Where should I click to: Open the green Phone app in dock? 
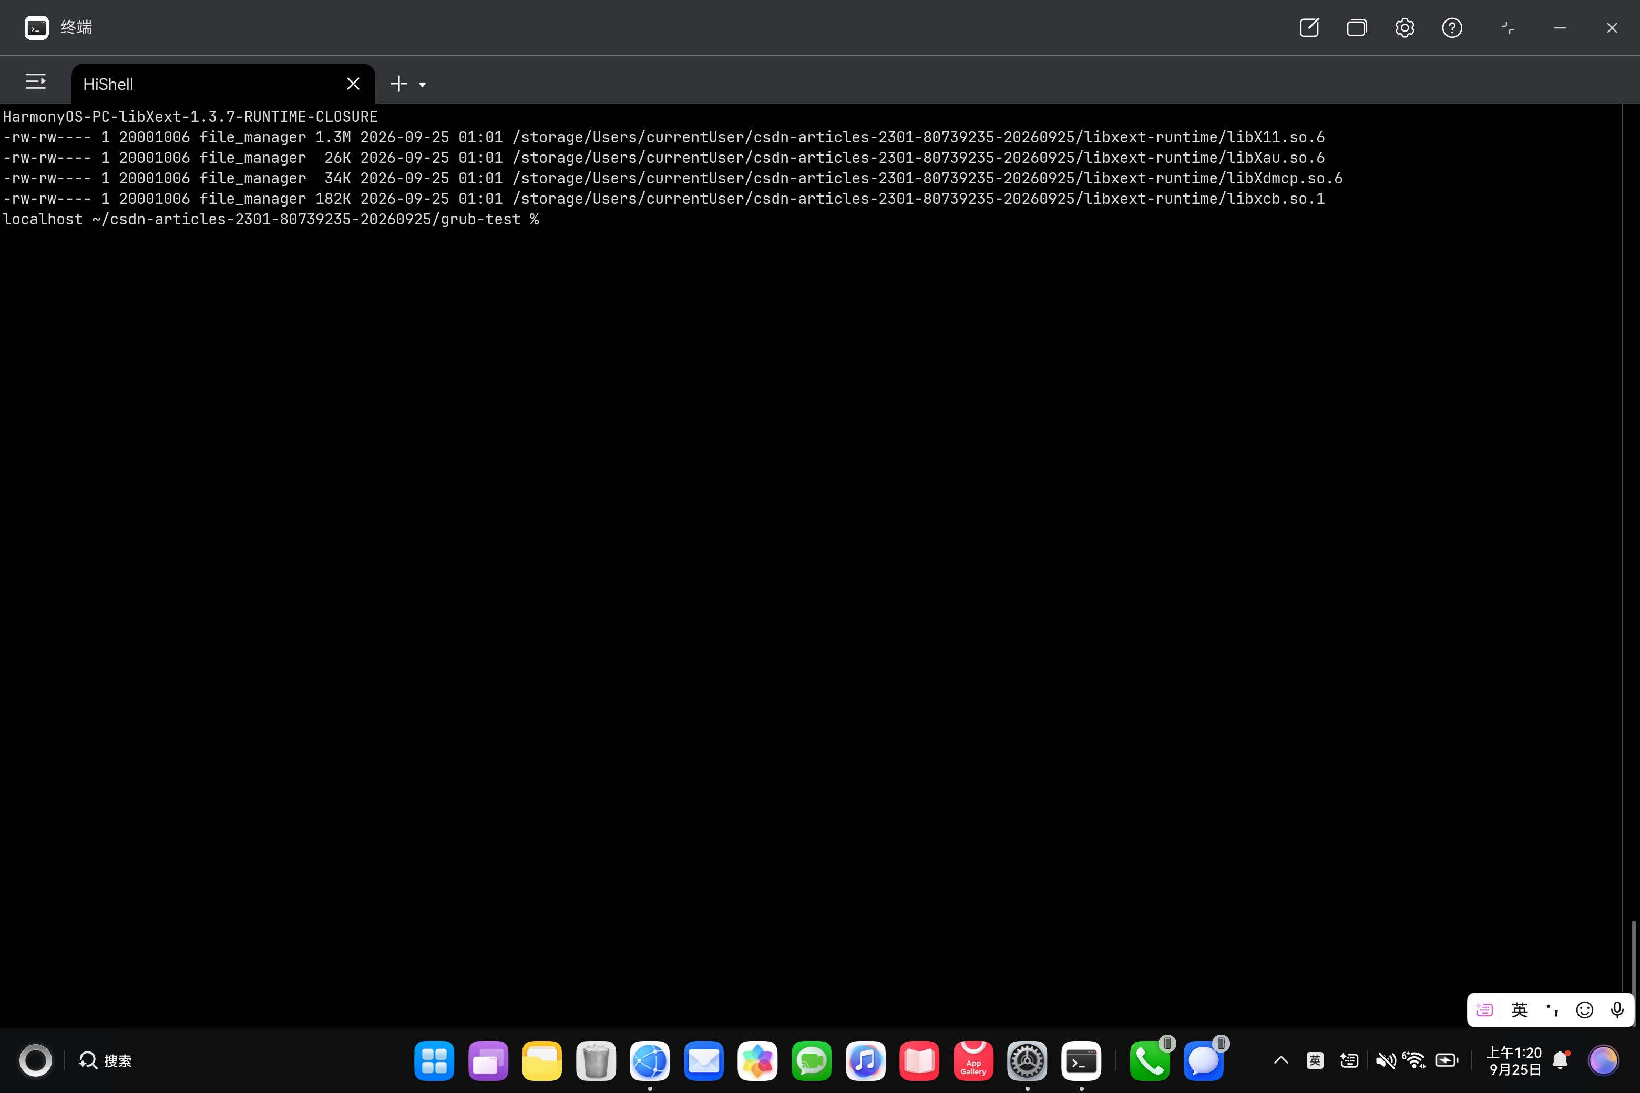point(1150,1060)
